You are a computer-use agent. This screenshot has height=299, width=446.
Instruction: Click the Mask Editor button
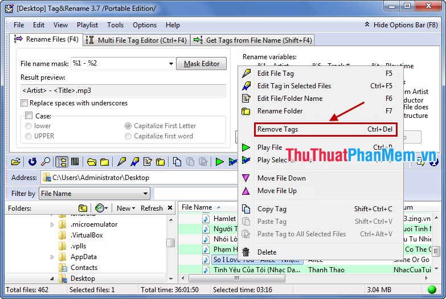(202, 63)
